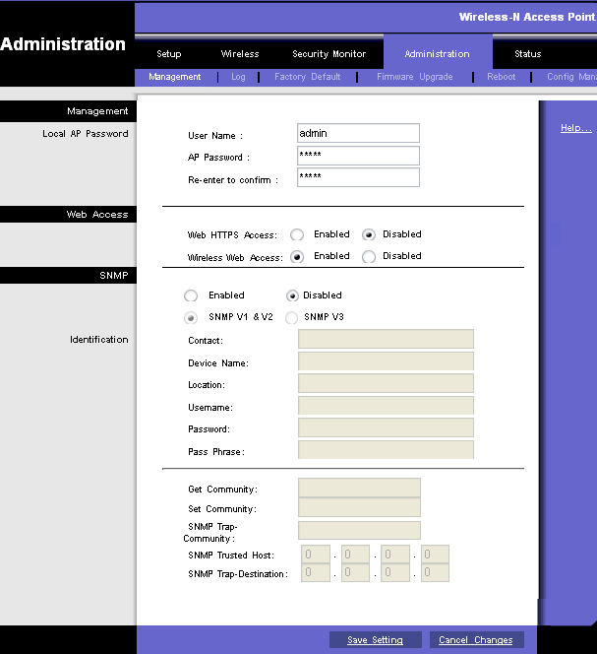Click the 'Web Access' section header
Viewport: 597px width, 654px height.
(97, 215)
